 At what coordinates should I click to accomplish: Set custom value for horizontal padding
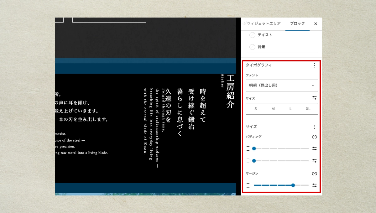coord(314,161)
